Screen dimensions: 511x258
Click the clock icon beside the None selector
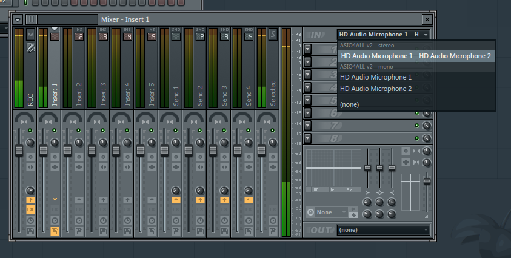311,212
